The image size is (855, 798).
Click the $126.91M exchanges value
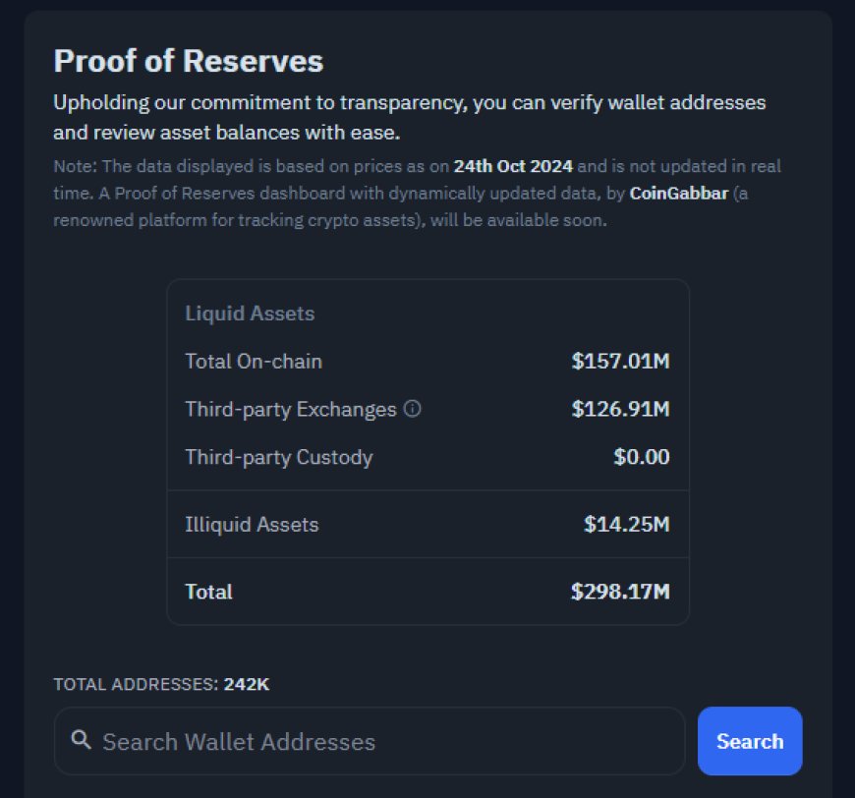pos(620,409)
